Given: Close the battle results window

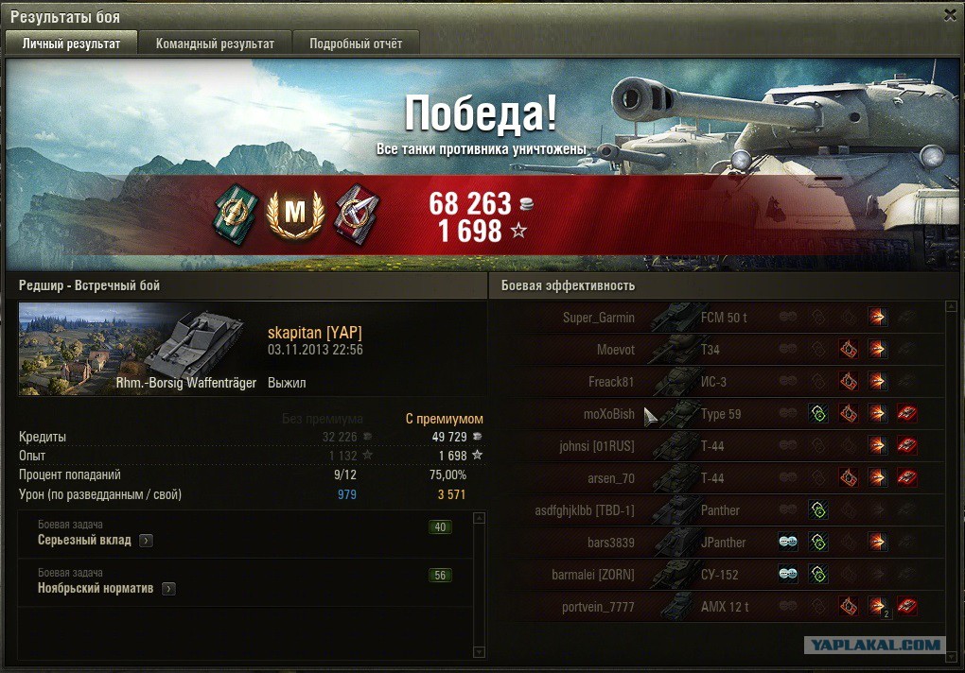Looking at the screenshot, I should pos(950,15).
